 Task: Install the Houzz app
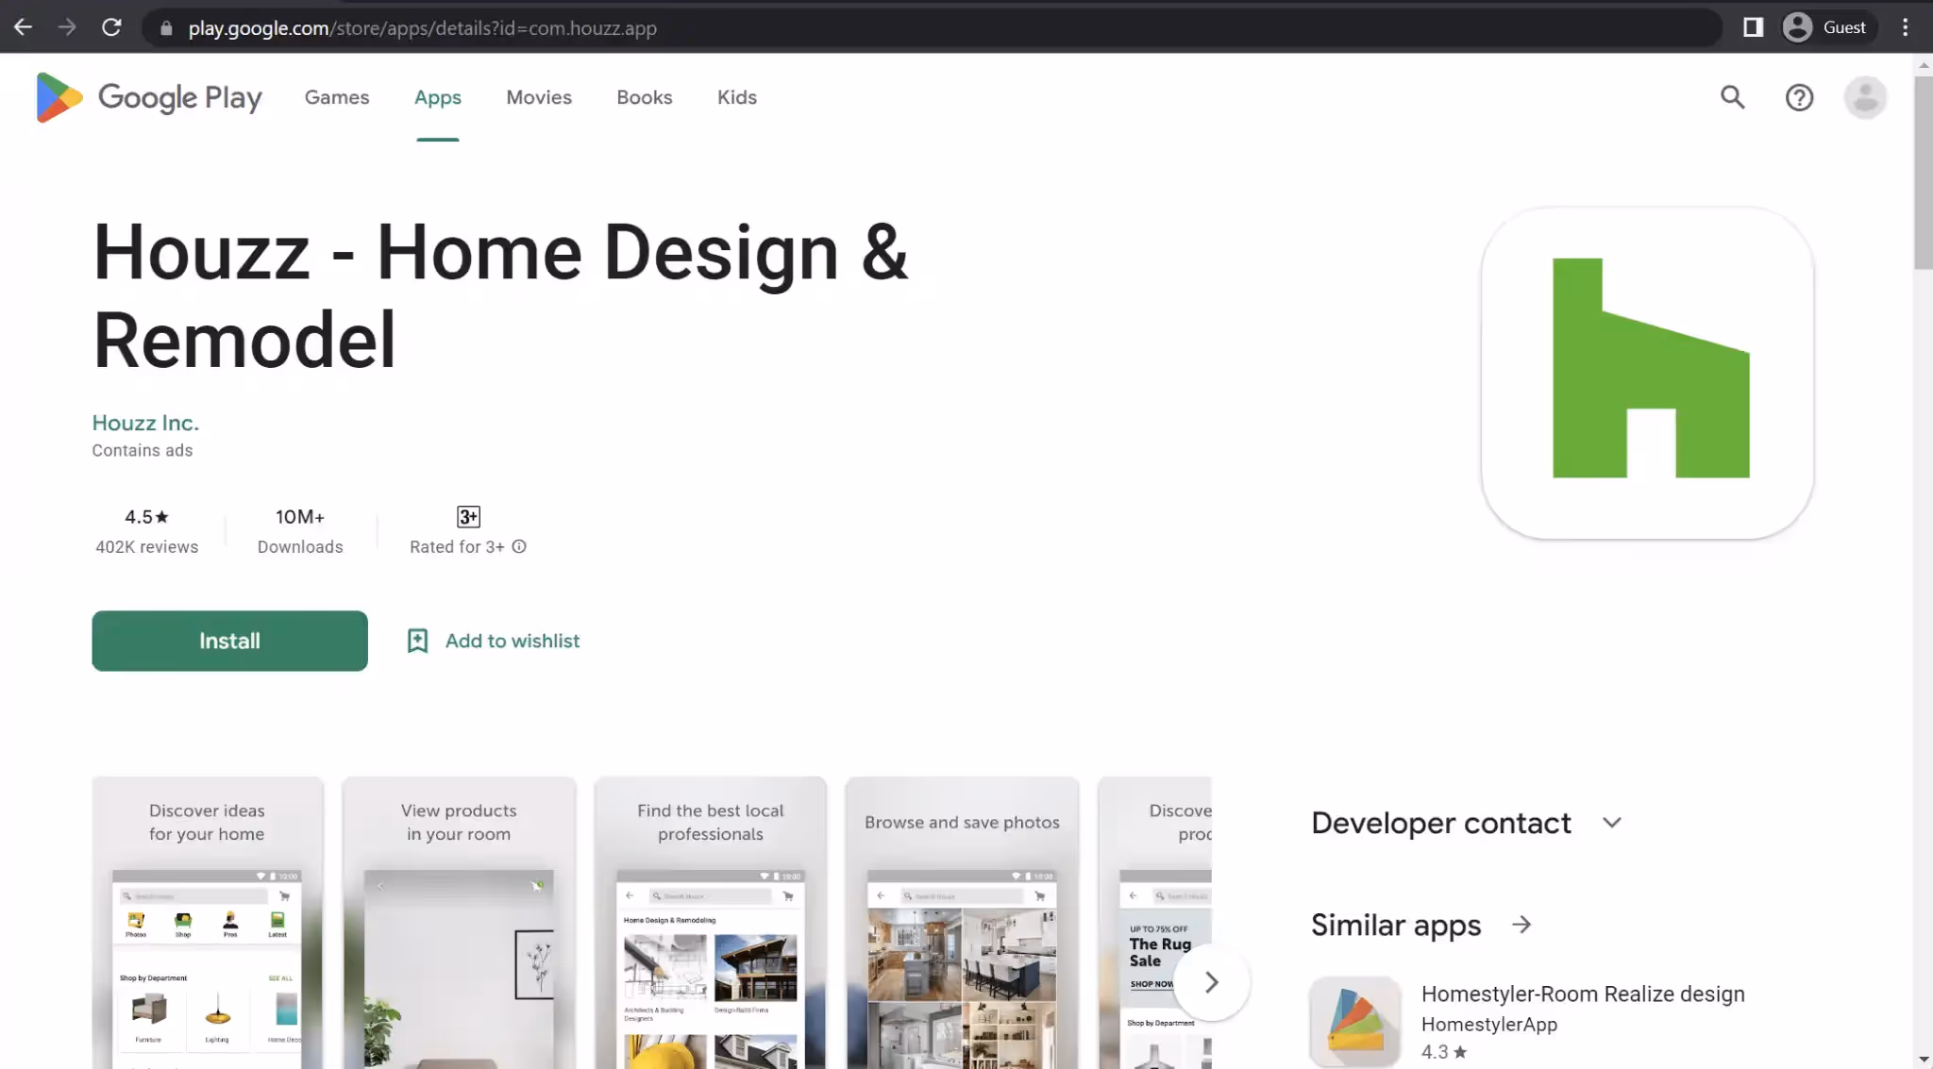pos(229,640)
